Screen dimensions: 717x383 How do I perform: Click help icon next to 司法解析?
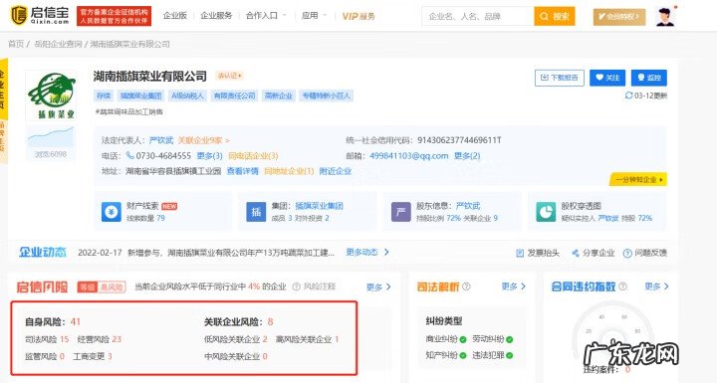(466, 287)
